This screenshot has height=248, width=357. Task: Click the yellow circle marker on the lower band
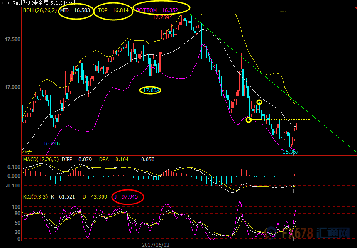(x=248, y=120)
